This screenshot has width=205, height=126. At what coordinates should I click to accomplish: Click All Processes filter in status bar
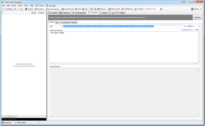pyautogui.click(x=20, y=123)
